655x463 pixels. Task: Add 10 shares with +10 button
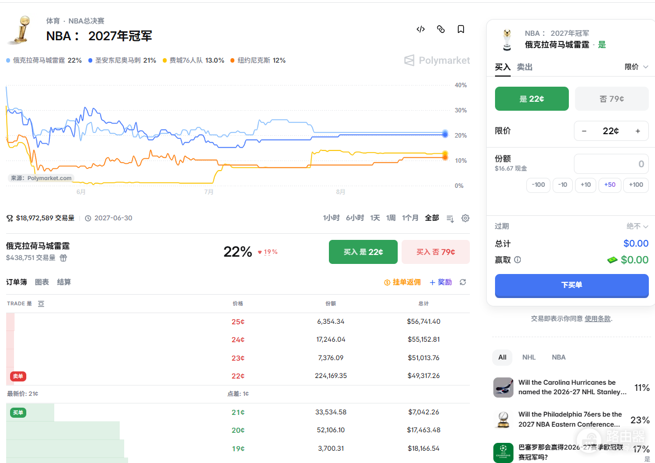click(586, 185)
